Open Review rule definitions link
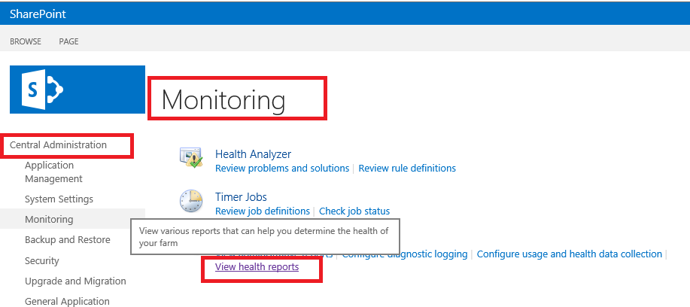 pyautogui.click(x=406, y=168)
